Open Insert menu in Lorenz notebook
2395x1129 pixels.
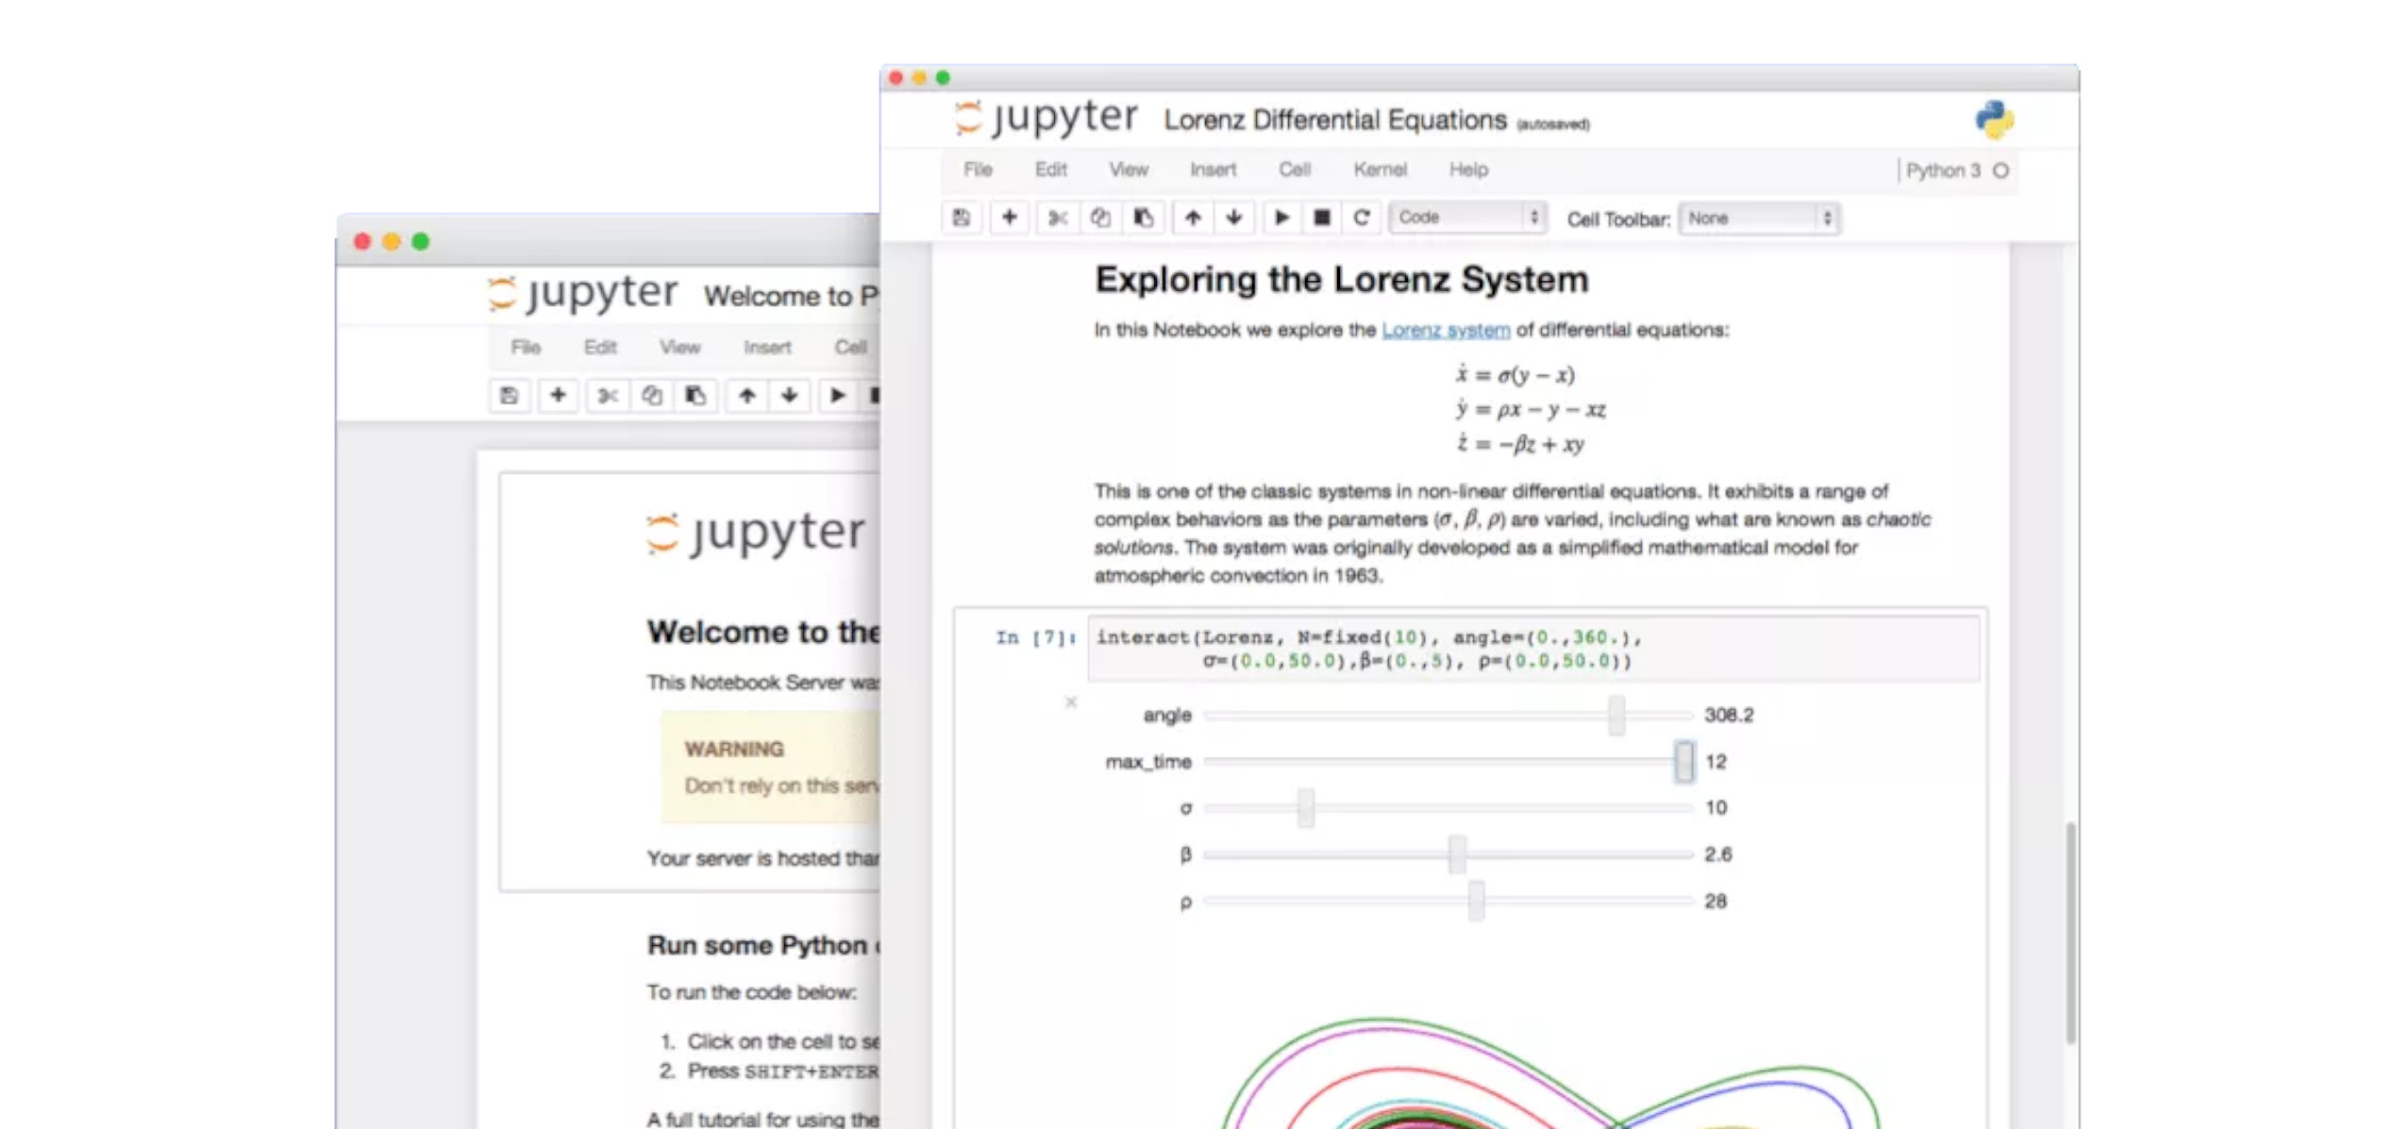pyautogui.click(x=1213, y=170)
